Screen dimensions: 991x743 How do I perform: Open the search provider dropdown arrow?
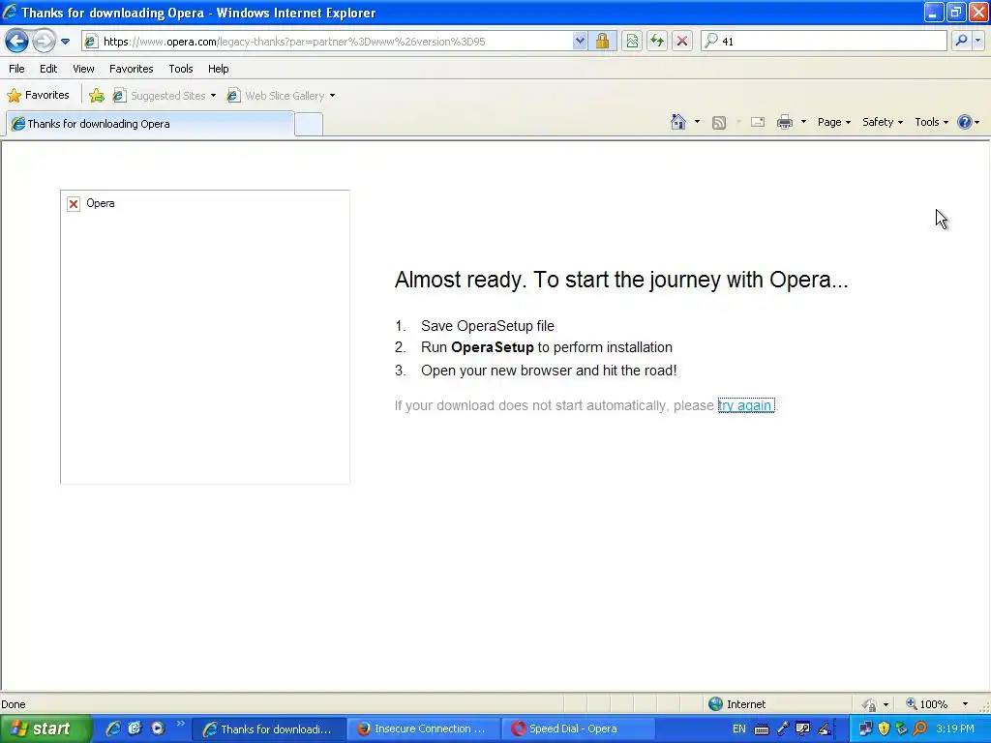pos(977,41)
